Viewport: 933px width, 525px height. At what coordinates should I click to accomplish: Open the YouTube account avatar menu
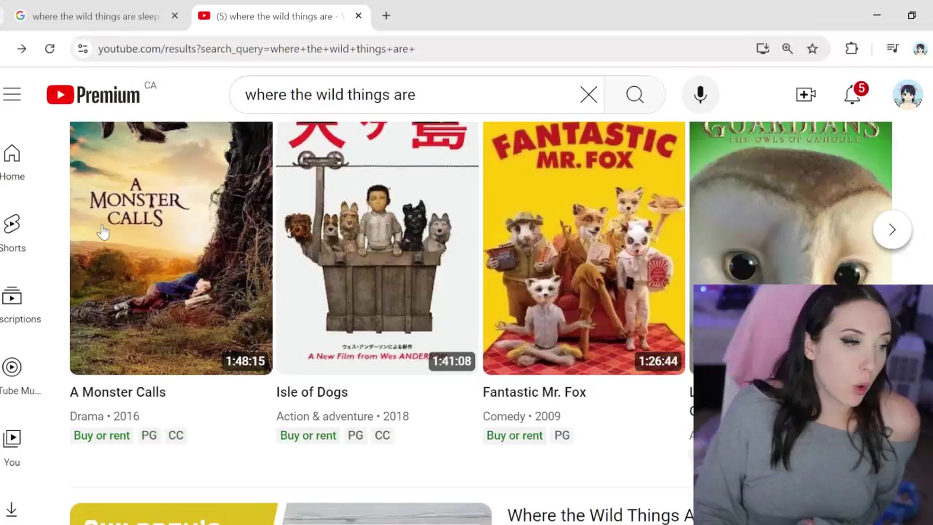[x=908, y=94]
